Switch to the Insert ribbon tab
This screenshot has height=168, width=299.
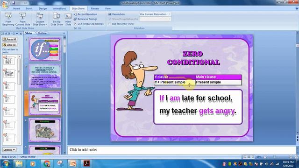(29, 8)
